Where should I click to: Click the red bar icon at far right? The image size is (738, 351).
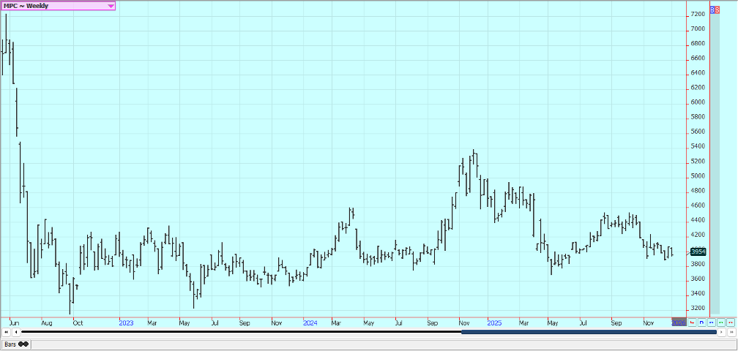(730, 322)
